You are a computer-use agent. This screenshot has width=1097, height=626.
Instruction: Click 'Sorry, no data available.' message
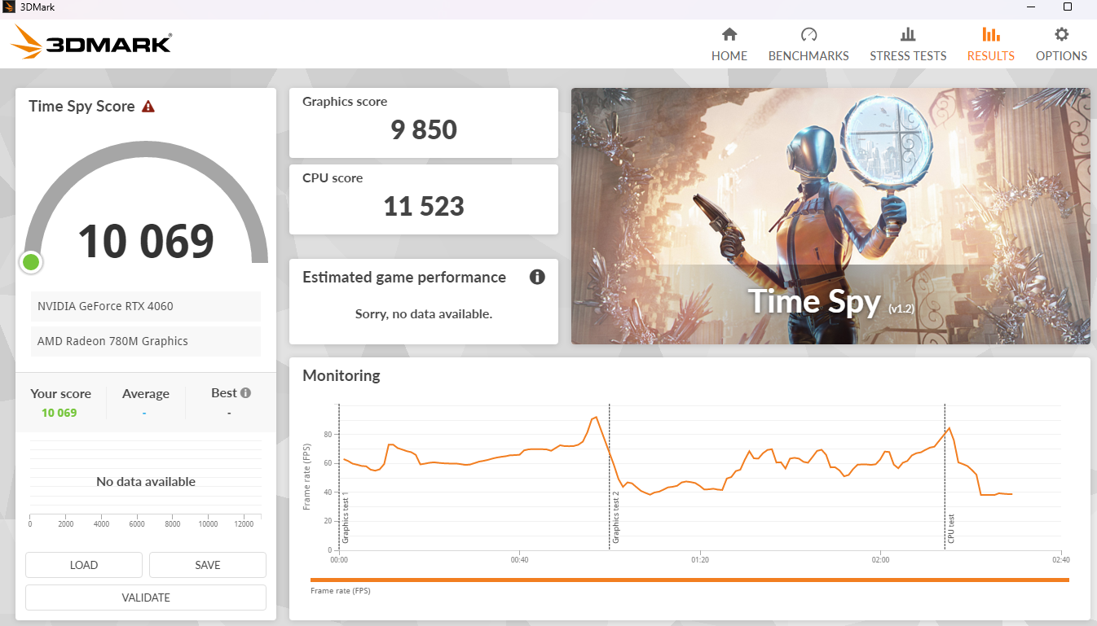tap(424, 313)
